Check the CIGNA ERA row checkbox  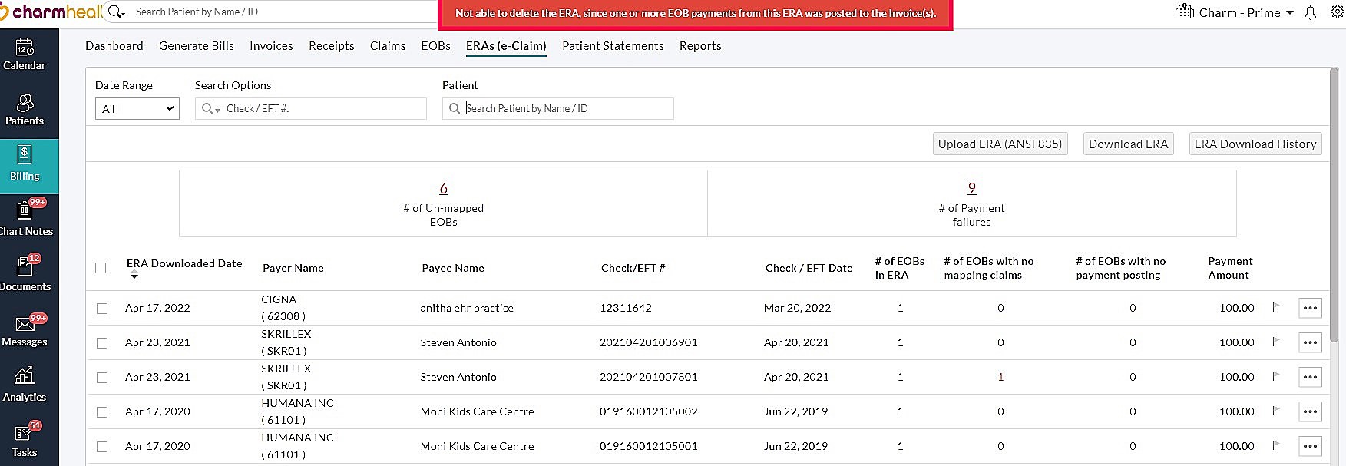[102, 309]
